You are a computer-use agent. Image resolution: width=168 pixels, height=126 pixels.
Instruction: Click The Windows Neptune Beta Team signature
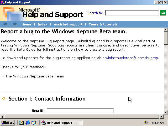(x=33, y=76)
